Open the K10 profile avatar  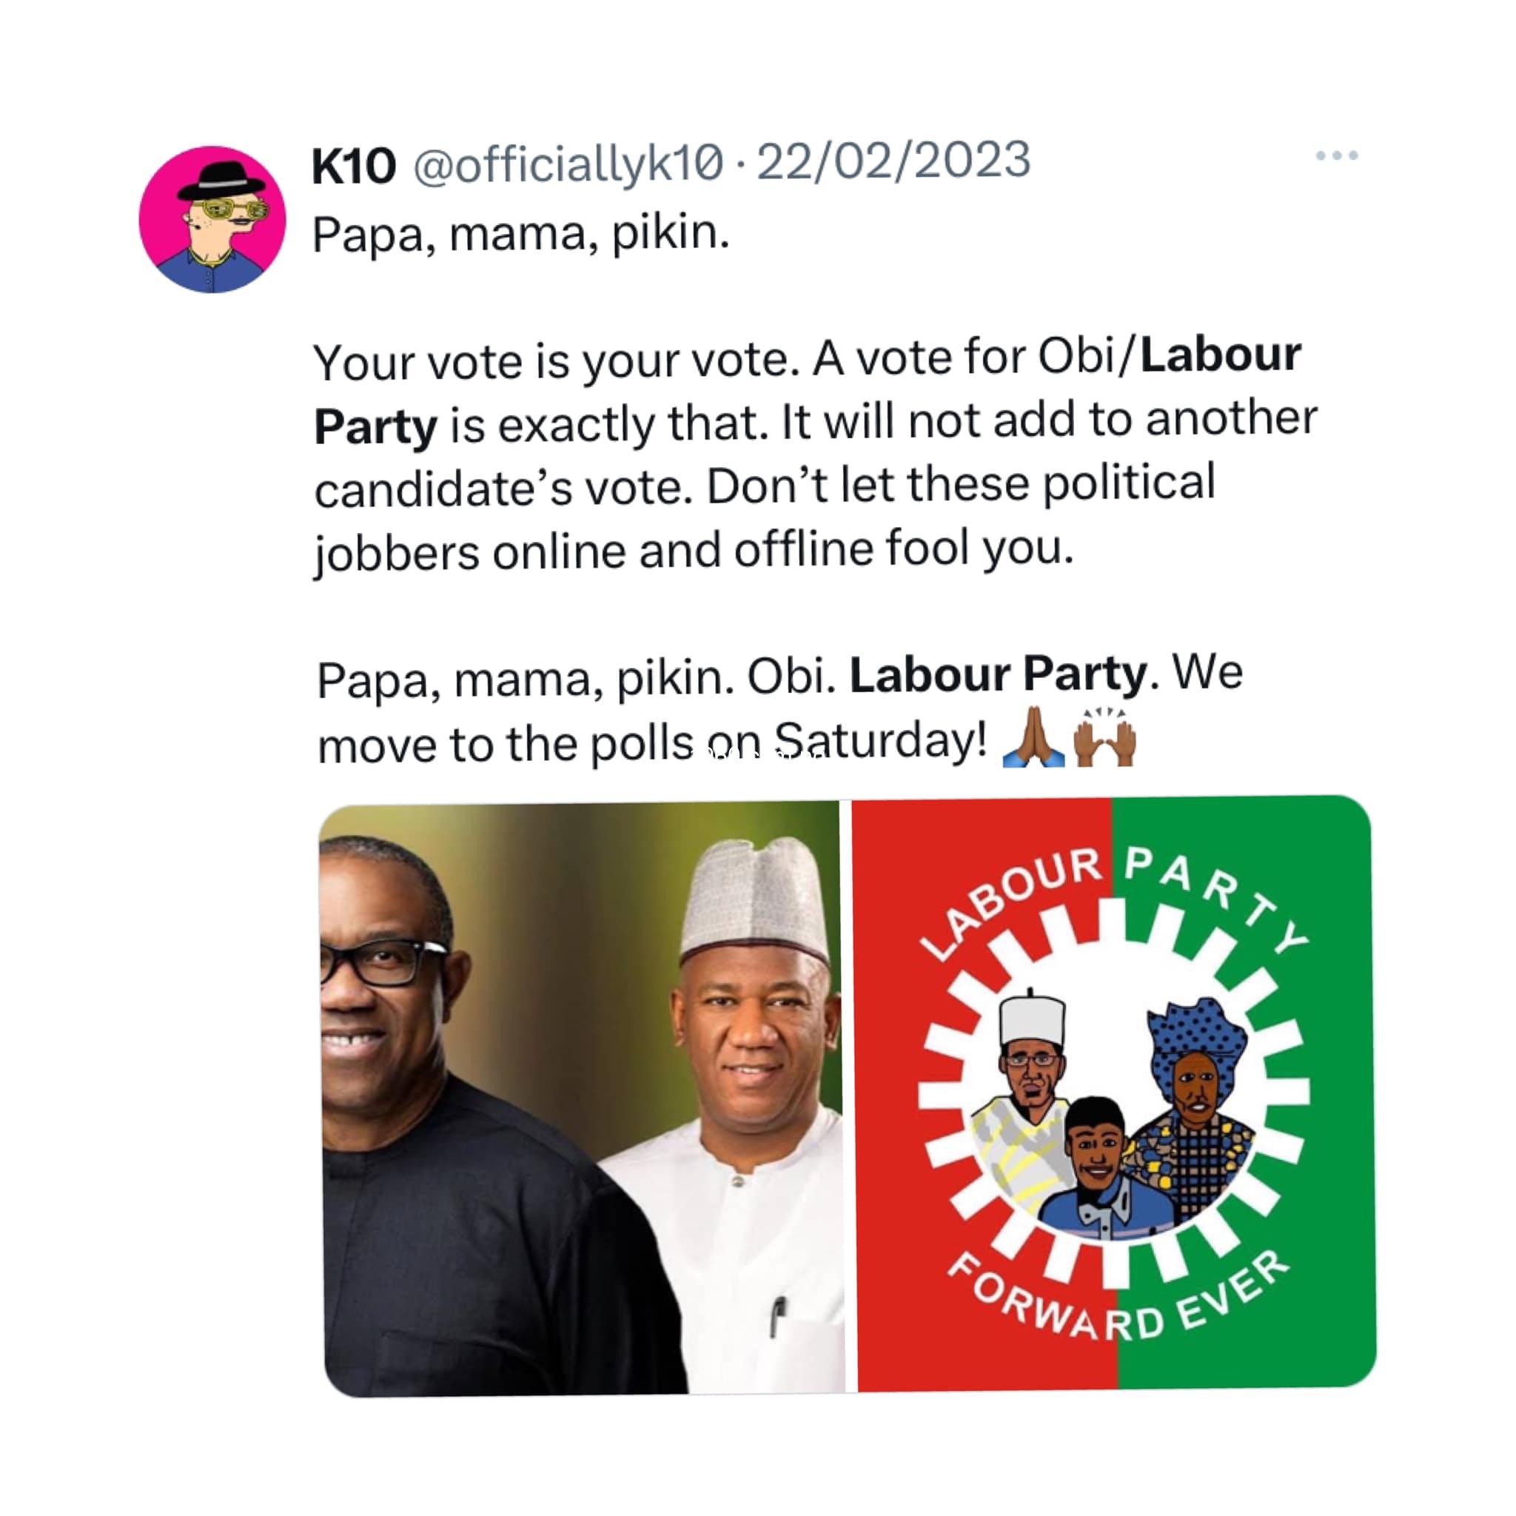212,220
